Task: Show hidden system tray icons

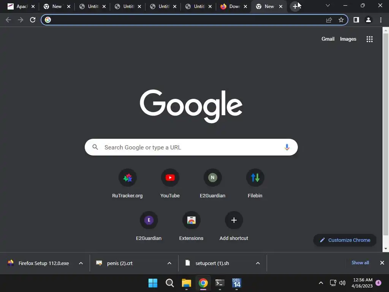Action: click(x=321, y=283)
